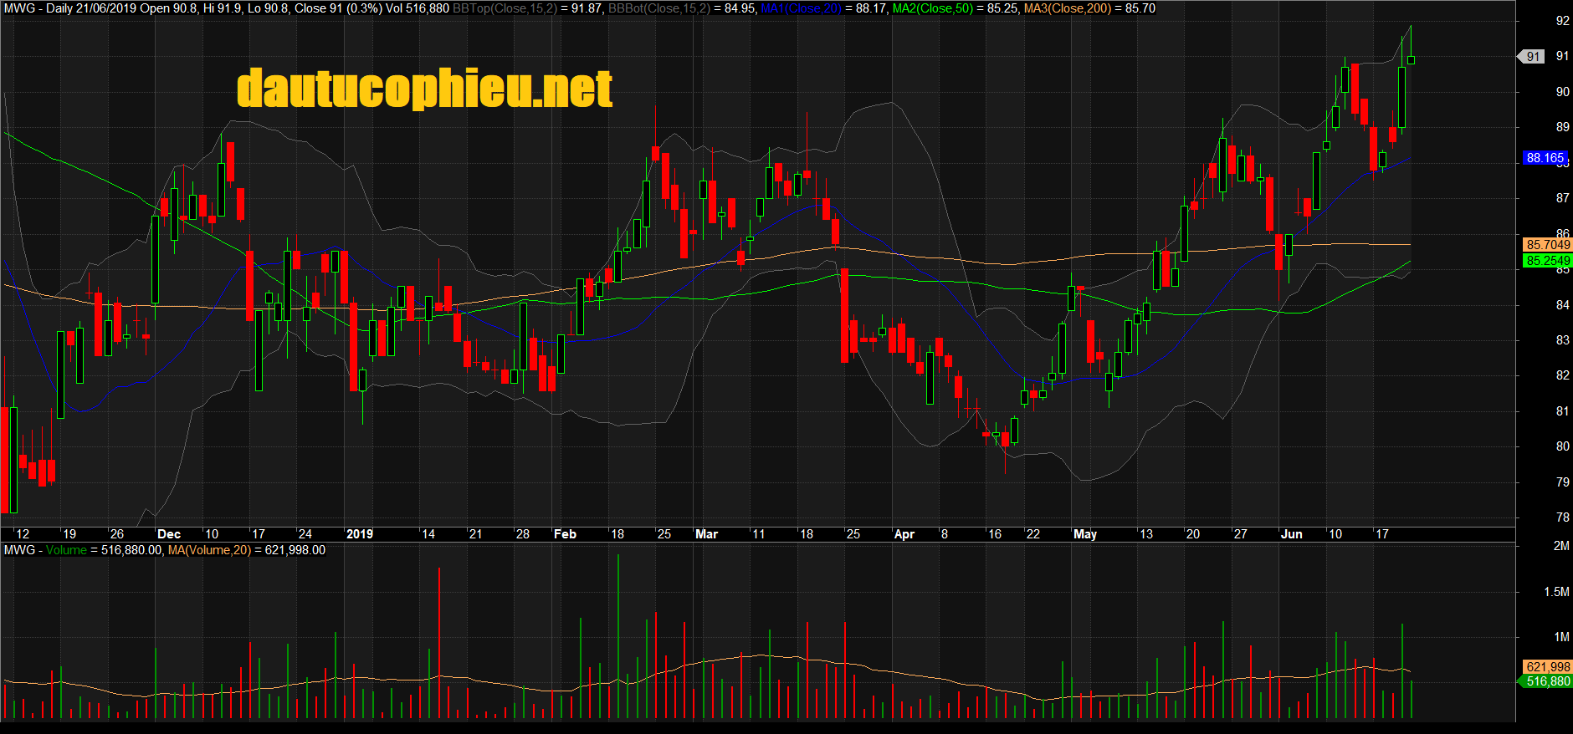Click the Dec month marker on date axis

click(x=169, y=534)
